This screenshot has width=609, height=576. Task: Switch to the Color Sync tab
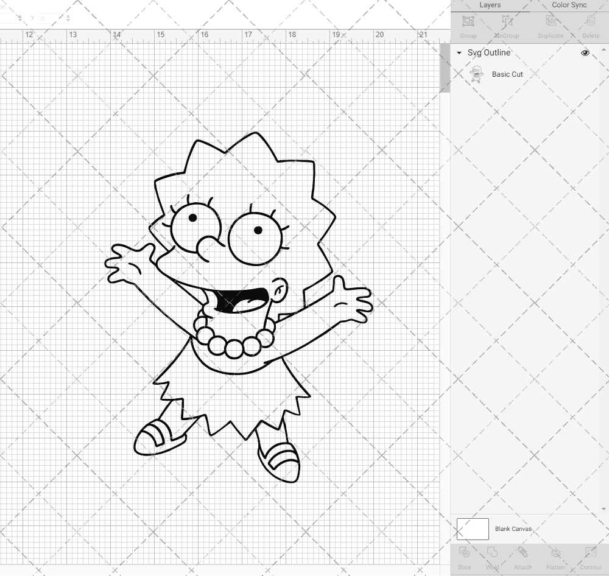click(x=569, y=5)
